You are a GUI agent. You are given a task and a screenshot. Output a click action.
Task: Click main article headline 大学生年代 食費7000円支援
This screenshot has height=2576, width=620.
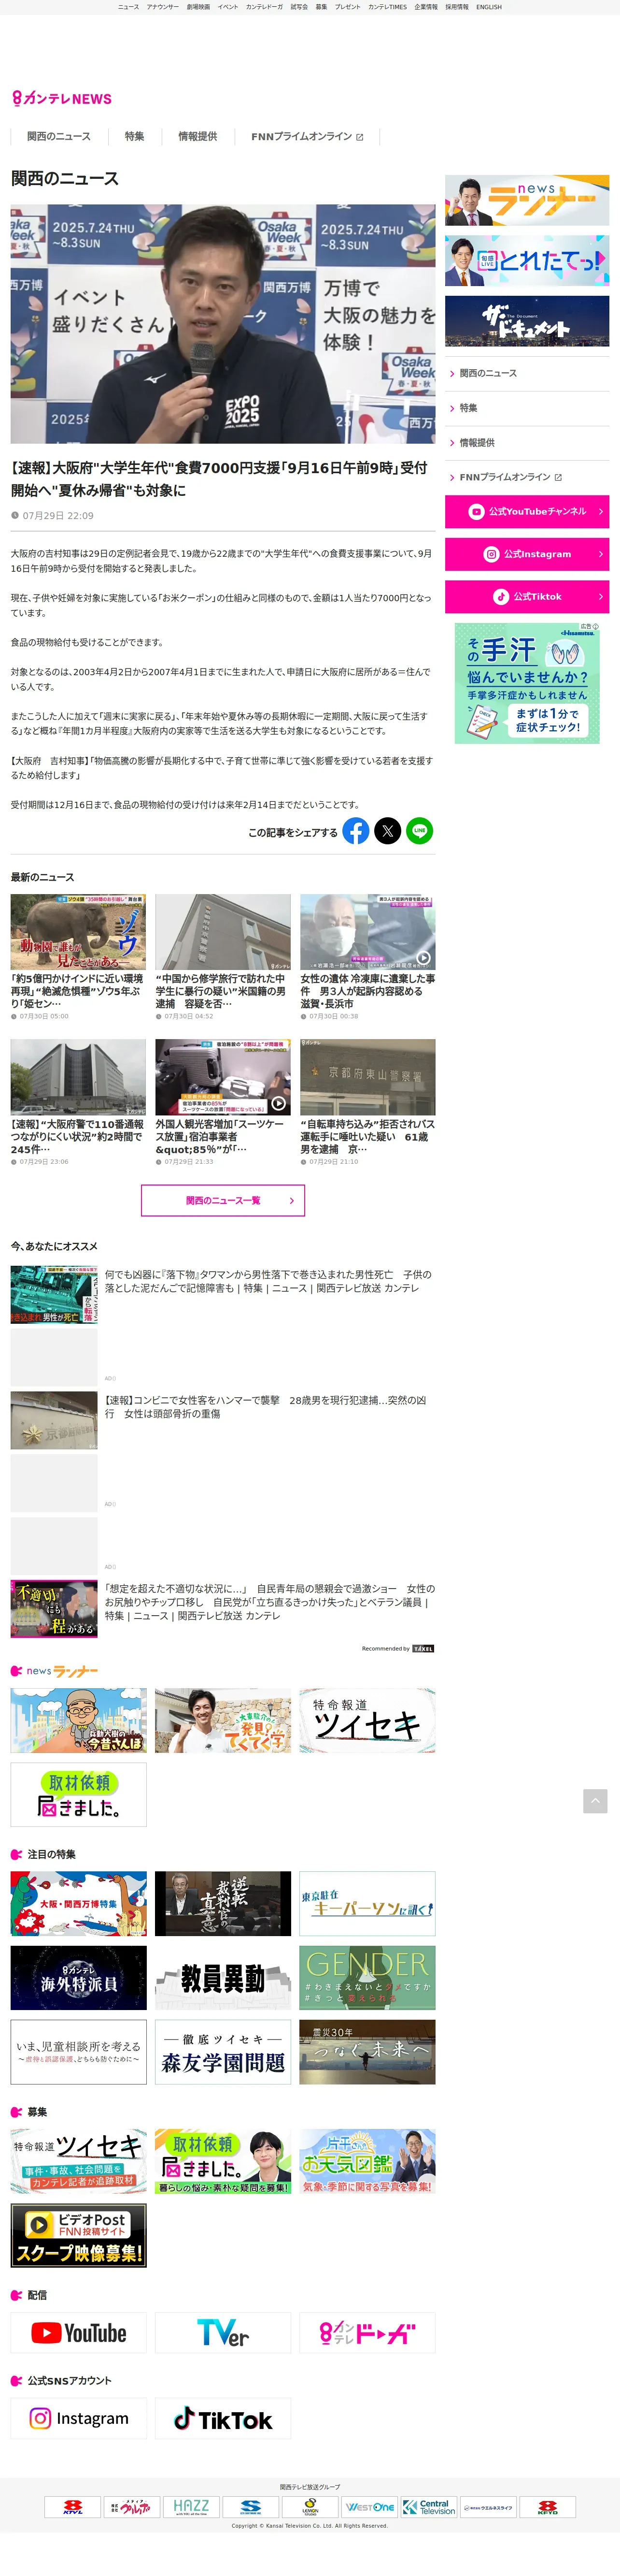point(220,479)
